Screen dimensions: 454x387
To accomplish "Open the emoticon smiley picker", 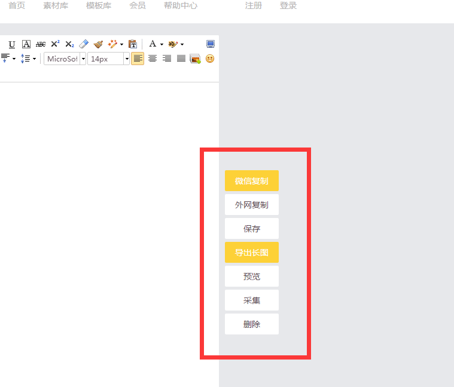I will (210, 59).
